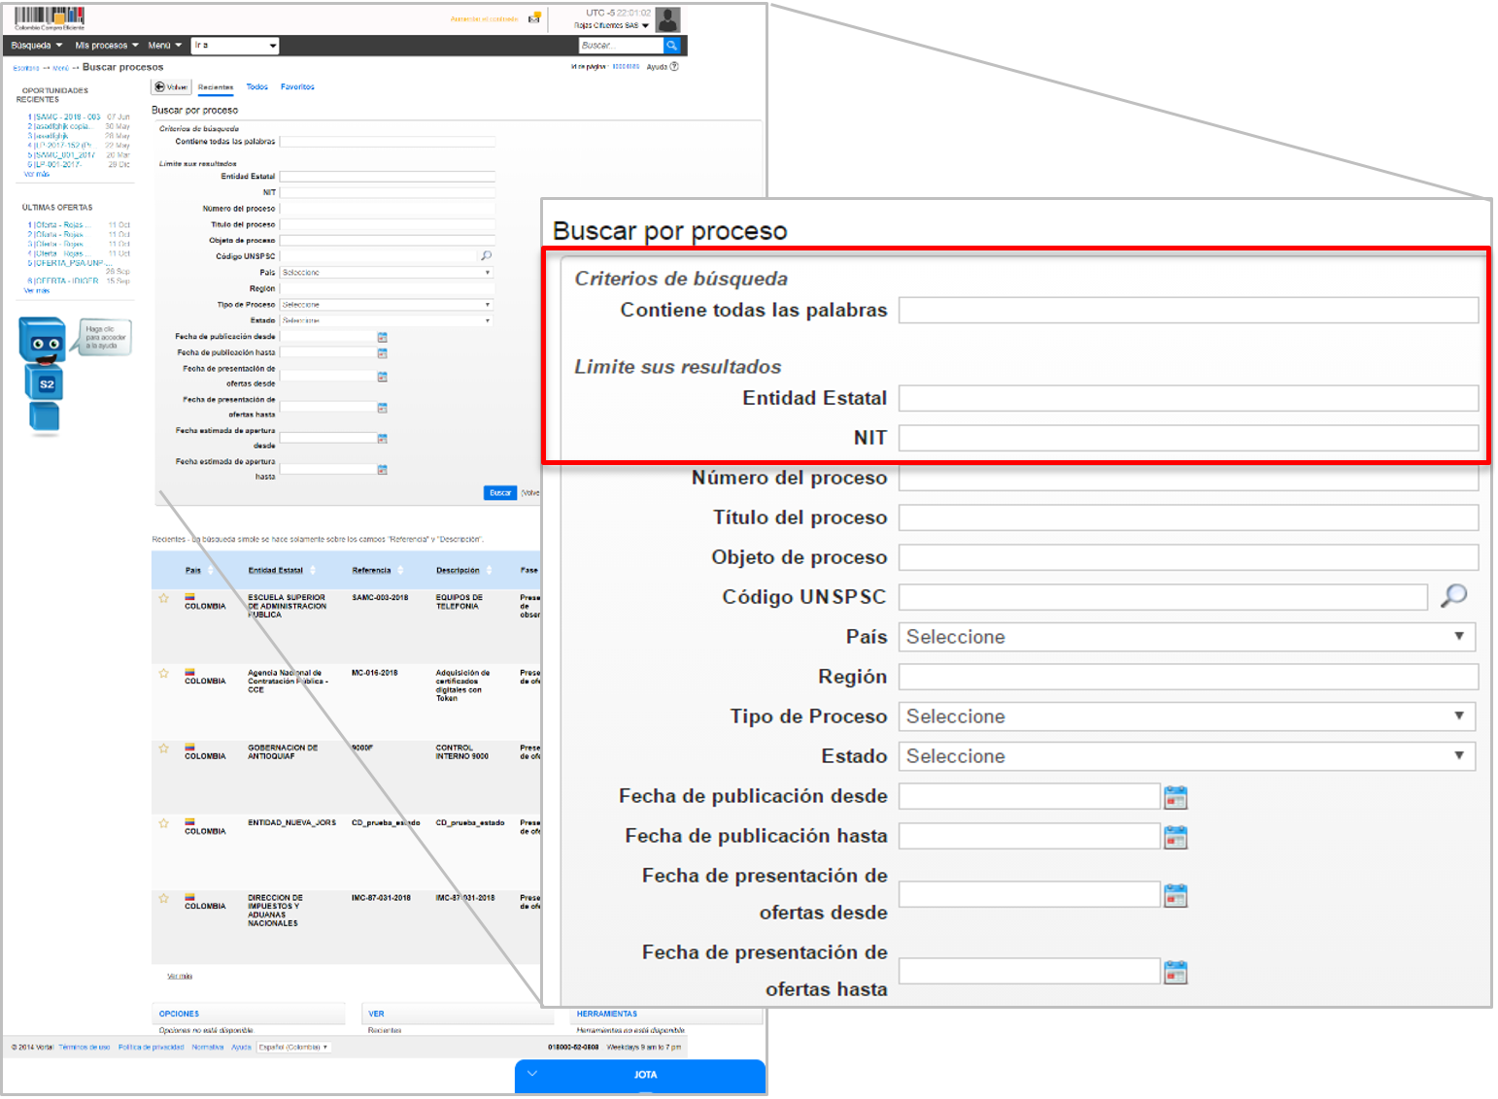Viewport: 1498px width, 1099px height.
Task: Click the user profile avatar picture
Action: click(667, 19)
